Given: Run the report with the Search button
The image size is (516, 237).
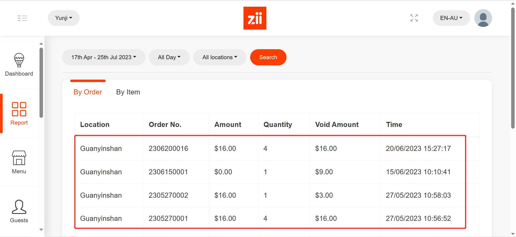Looking at the screenshot, I should [x=268, y=57].
